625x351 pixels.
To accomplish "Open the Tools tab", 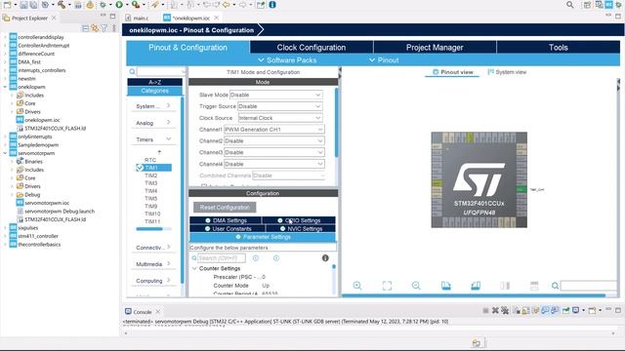I will [x=558, y=48].
